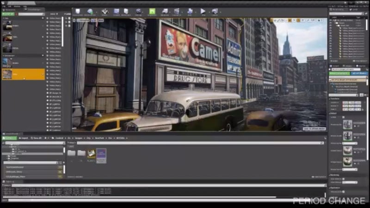
Task: Click NewYork in Content Browser path
Action: [x=99, y=138]
